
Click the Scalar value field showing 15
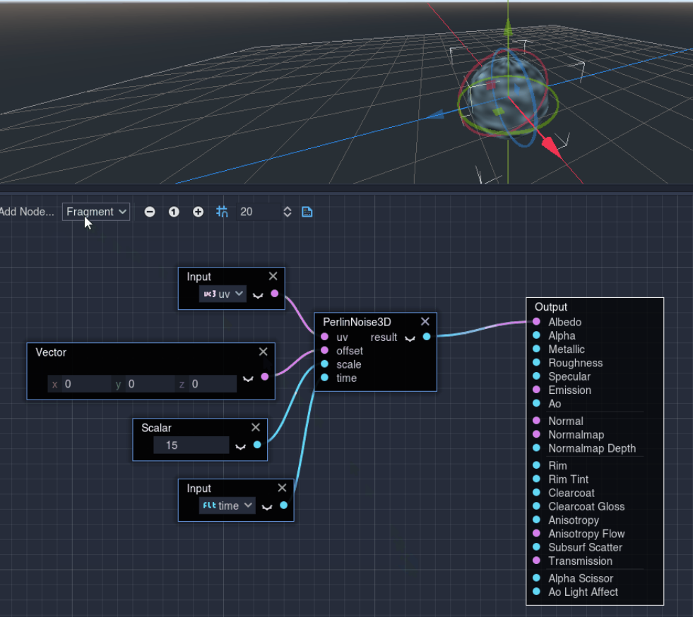(x=191, y=445)
